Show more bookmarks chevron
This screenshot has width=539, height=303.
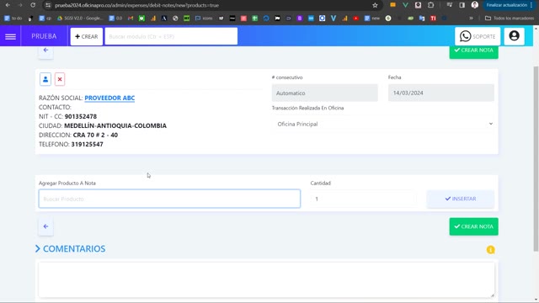click(x=472, y=19)
